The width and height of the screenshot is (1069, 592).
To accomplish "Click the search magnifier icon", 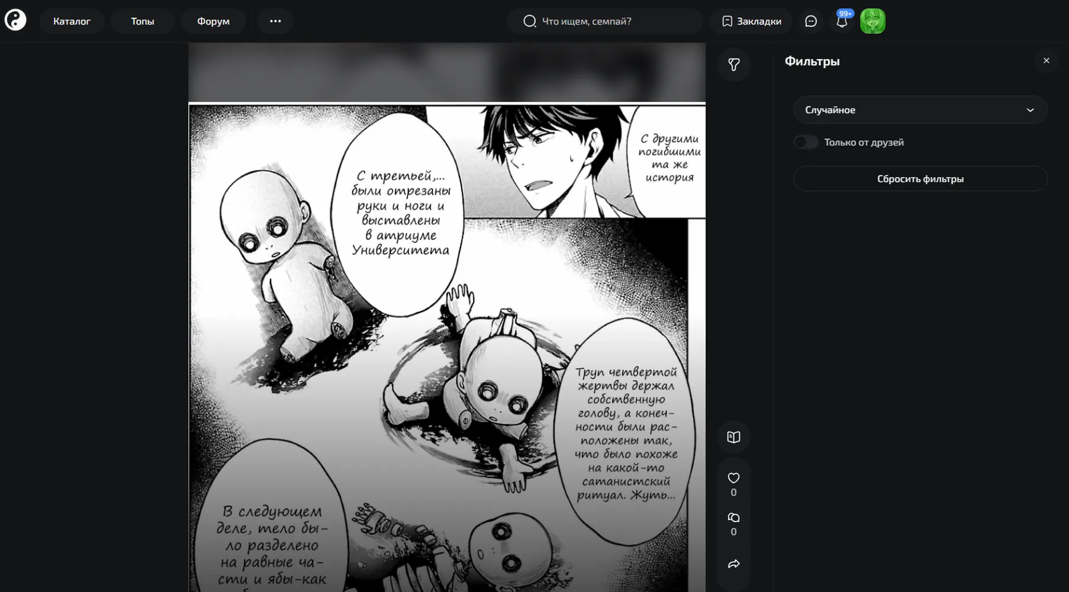I will tap(530, 21).
